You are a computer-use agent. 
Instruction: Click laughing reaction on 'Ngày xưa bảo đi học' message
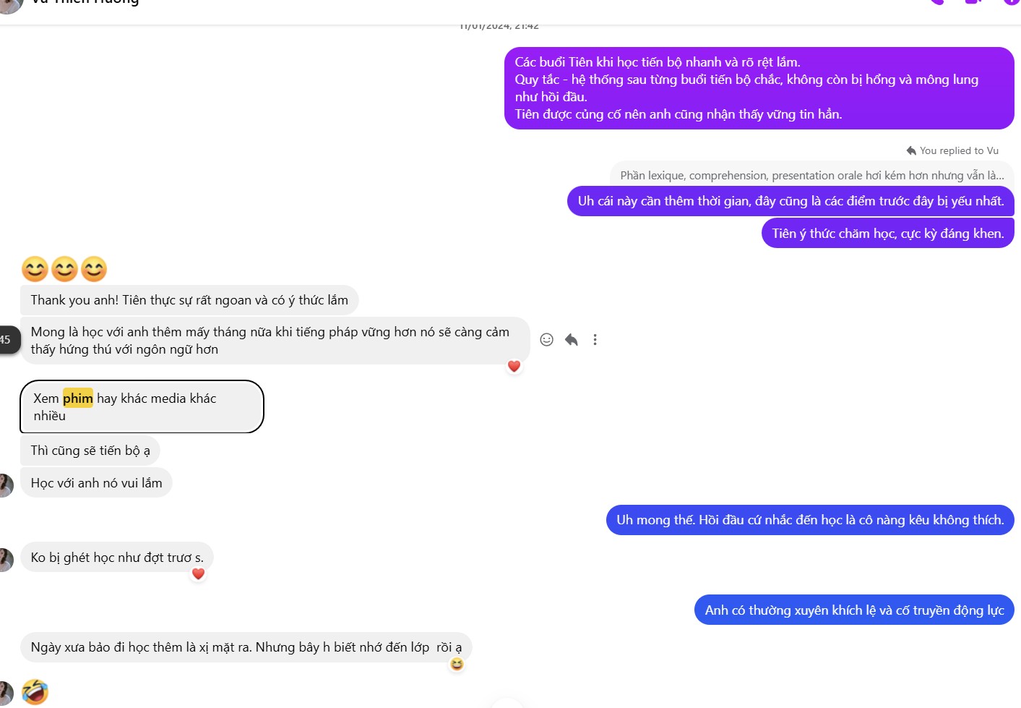(x=457, y=664)
